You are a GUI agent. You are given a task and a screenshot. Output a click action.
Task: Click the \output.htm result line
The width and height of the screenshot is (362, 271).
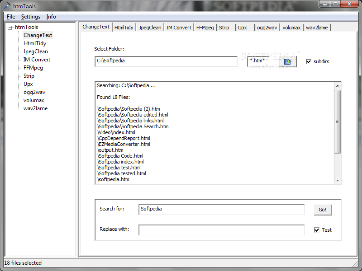(110, 150)
